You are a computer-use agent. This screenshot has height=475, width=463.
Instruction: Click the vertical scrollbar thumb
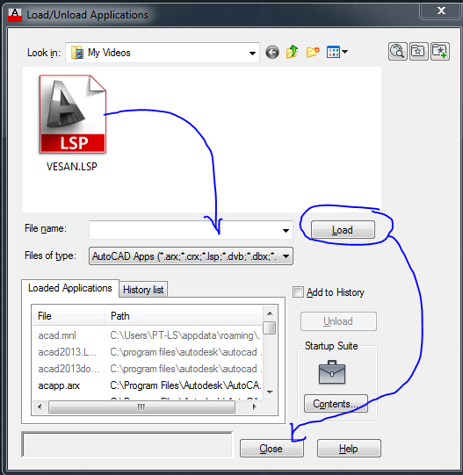270,327
